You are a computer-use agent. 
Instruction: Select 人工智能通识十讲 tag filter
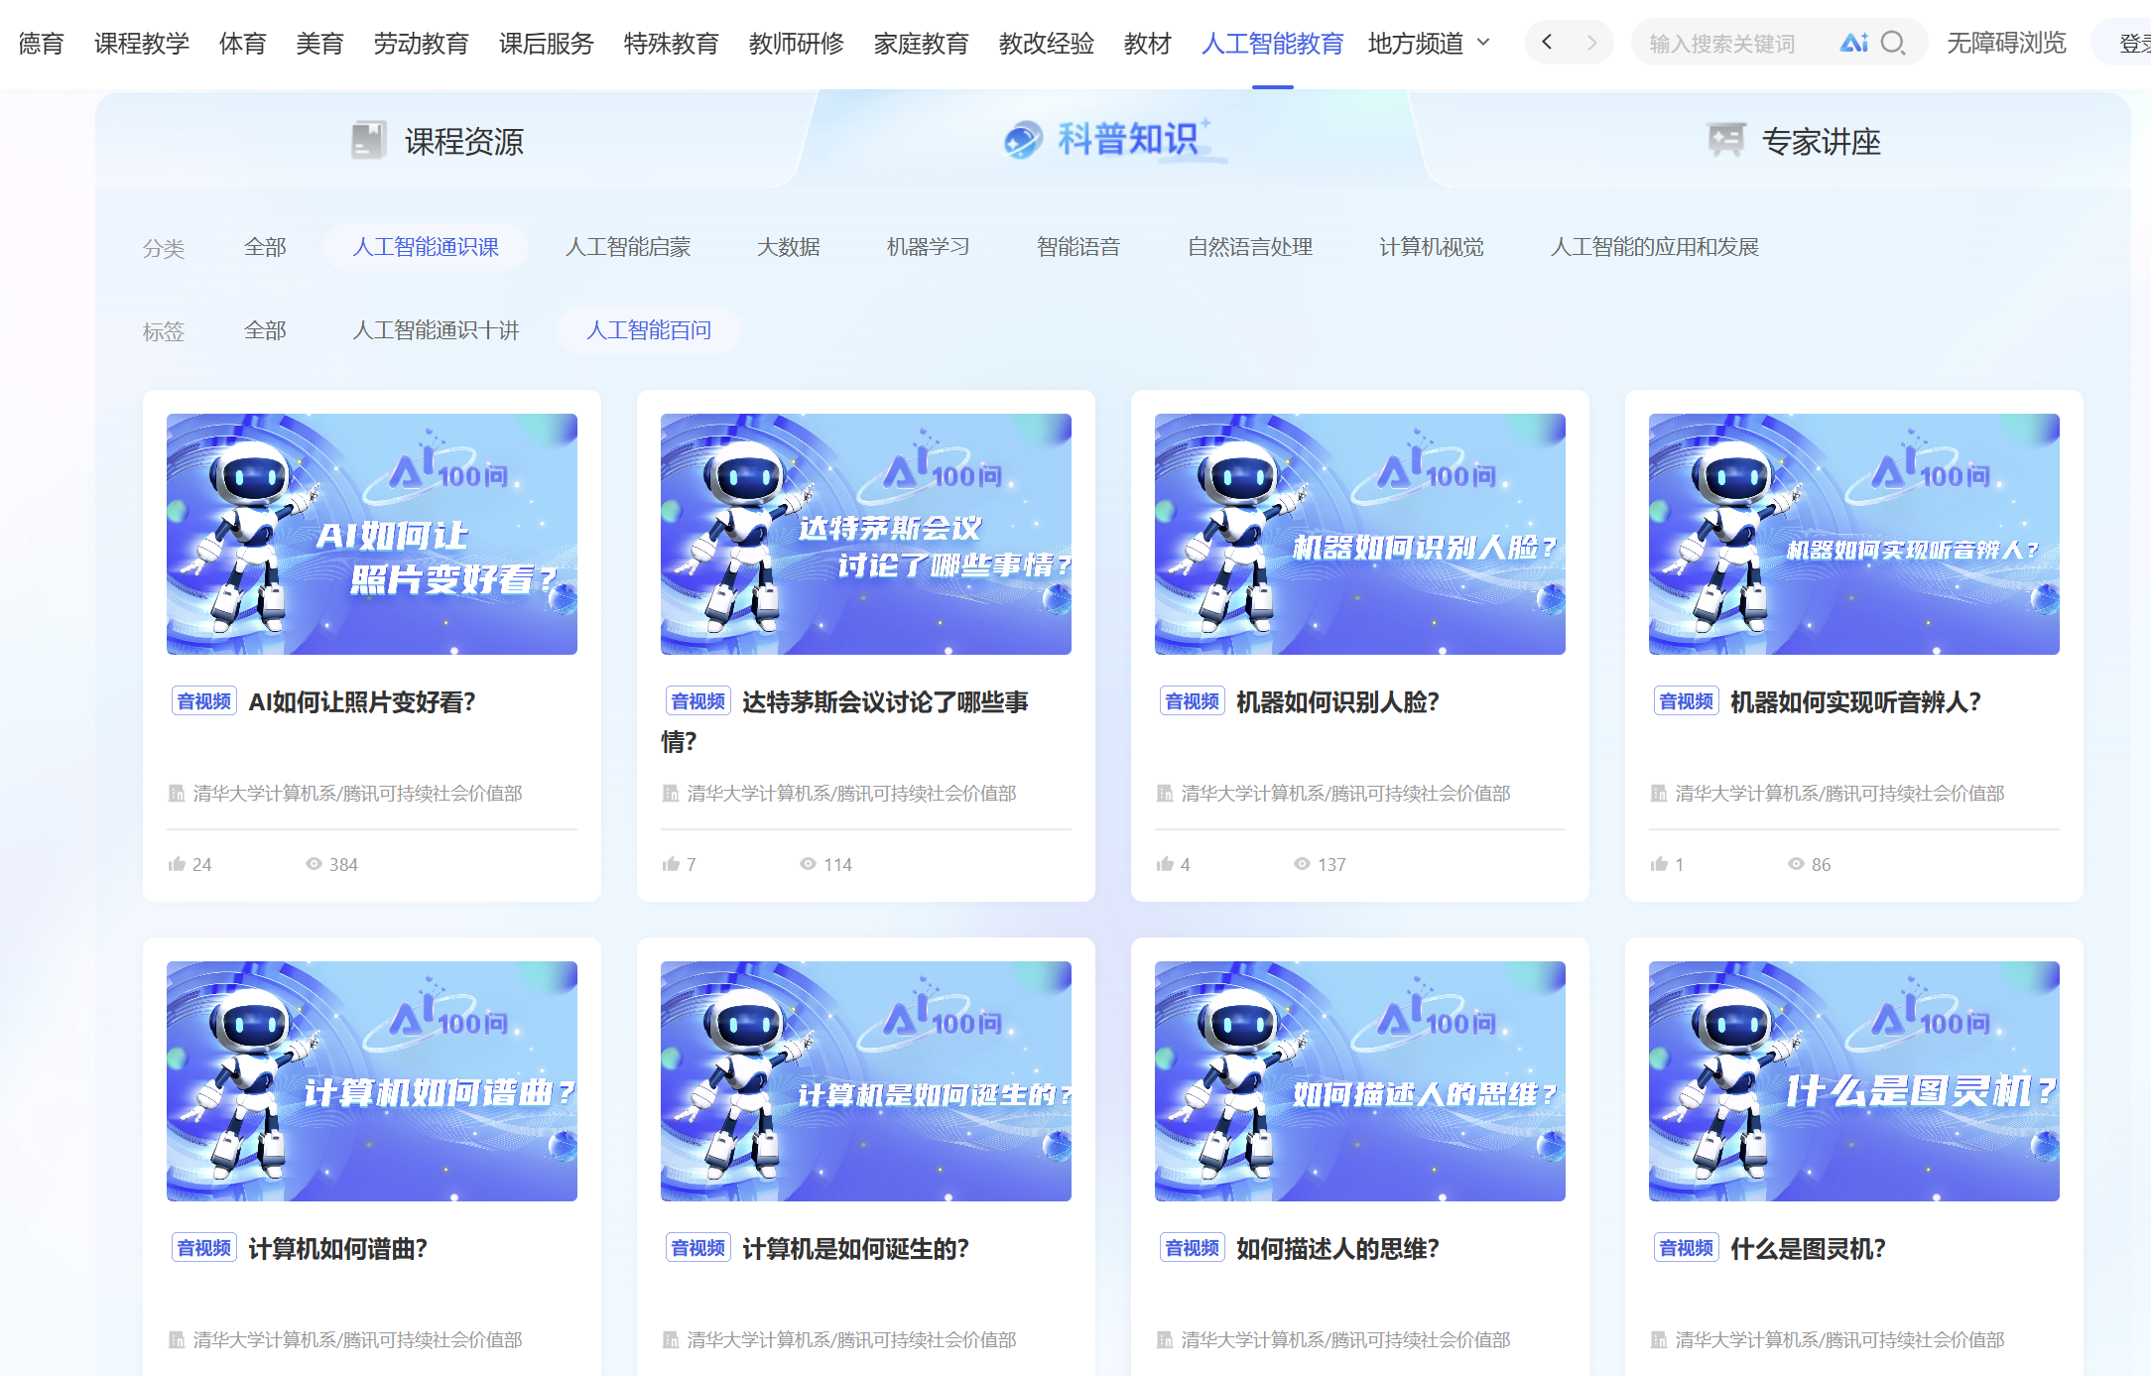pyautogui.click(x=436, y=330)
